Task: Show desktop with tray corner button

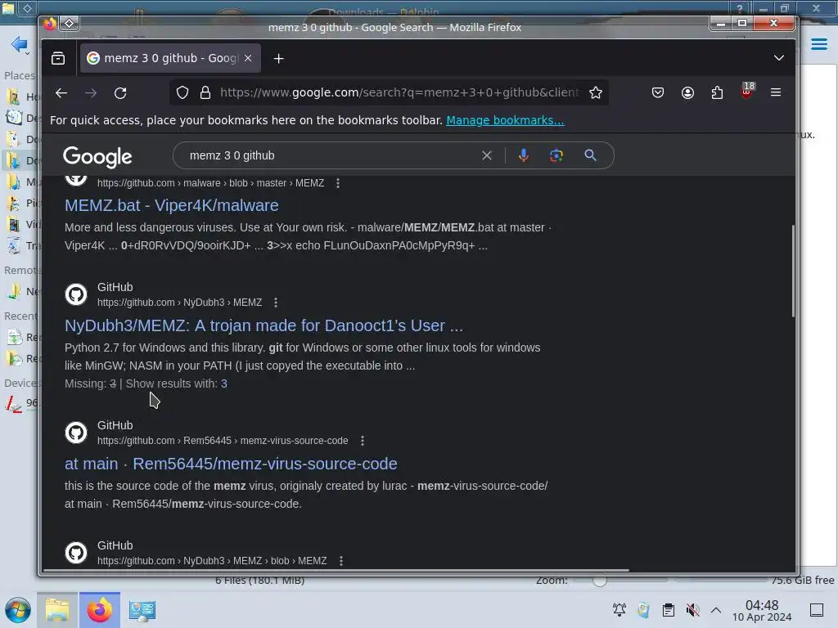Action: tap(817, 610)
